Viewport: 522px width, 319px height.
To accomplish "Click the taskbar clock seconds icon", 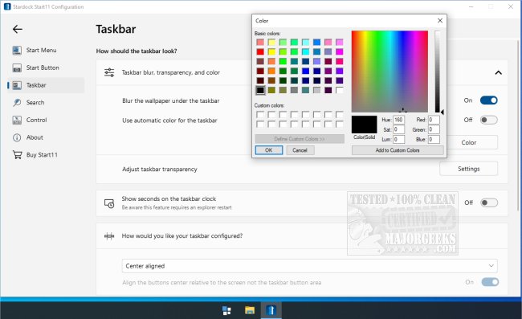I will [109, 203].
